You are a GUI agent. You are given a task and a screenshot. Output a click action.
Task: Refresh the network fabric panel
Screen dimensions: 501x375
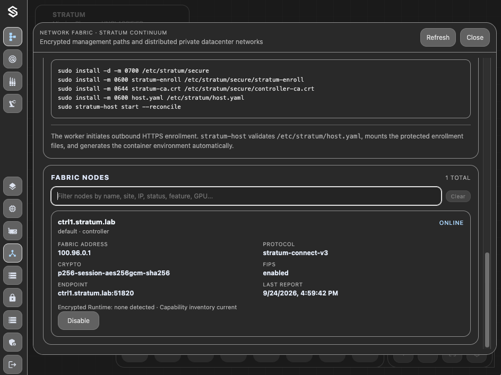click(x=438, y=37)
